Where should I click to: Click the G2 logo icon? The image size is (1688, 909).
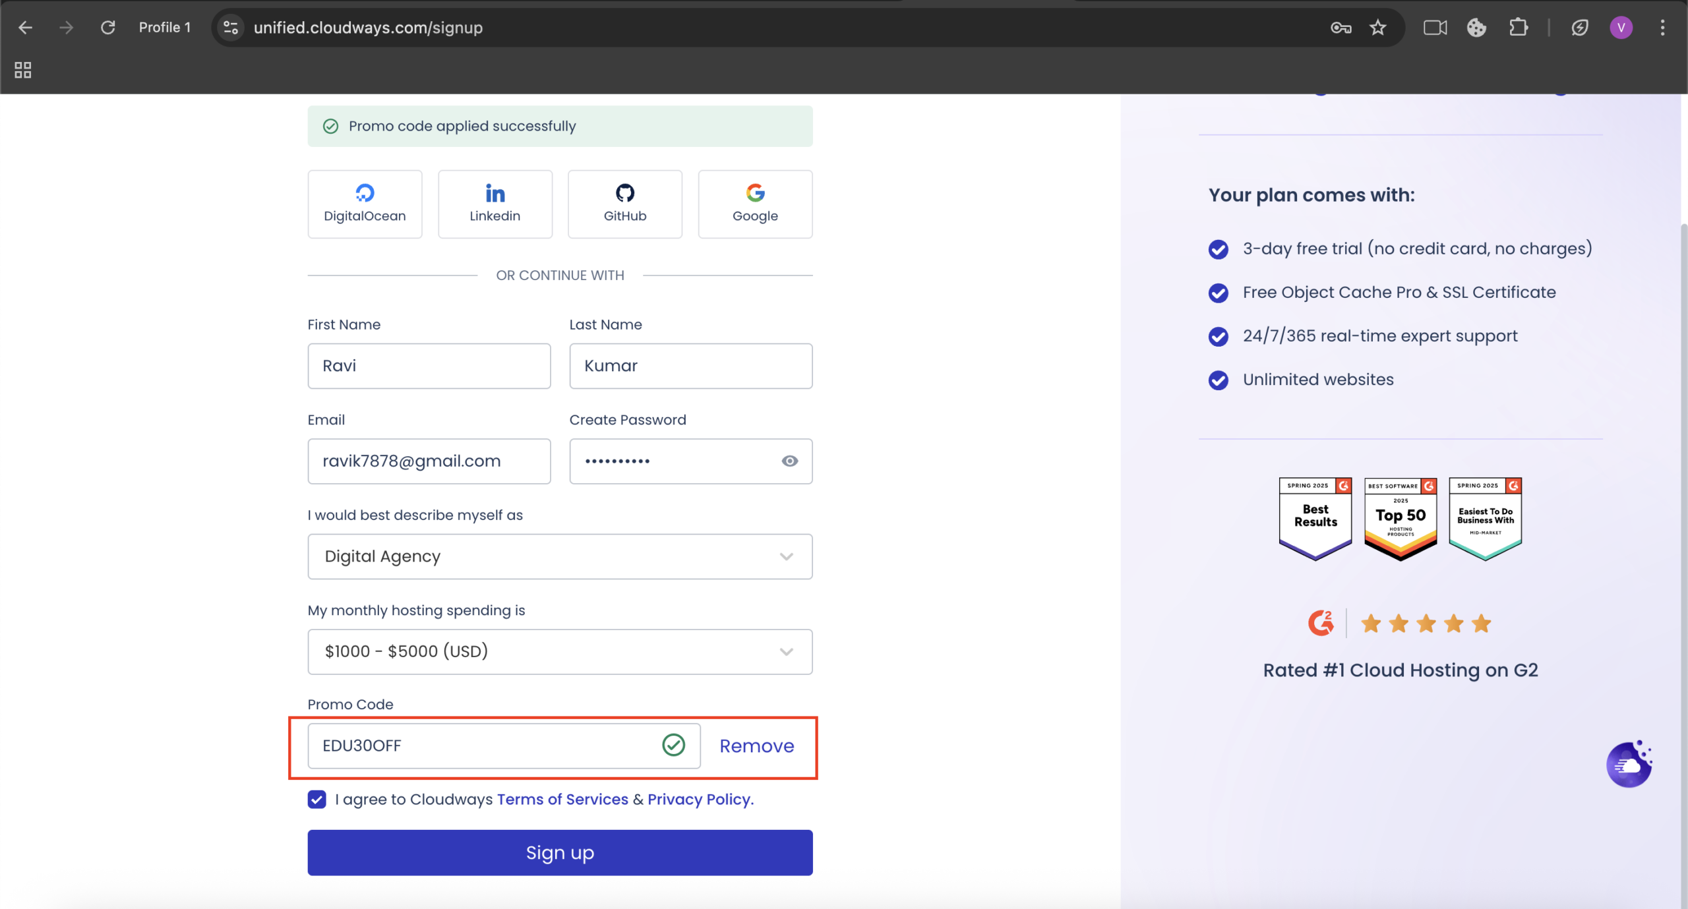1321,623
